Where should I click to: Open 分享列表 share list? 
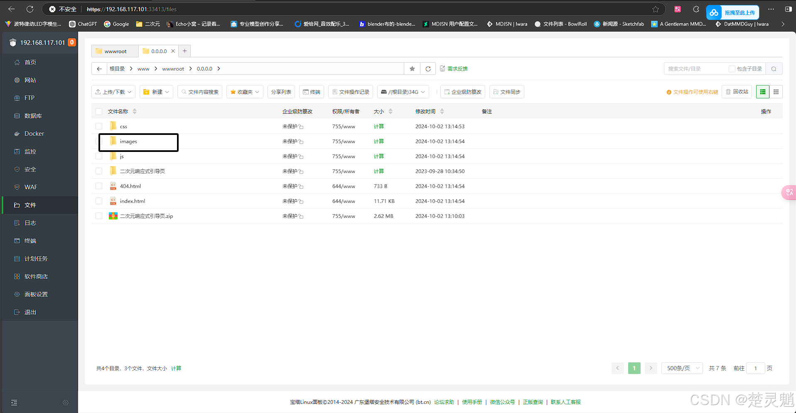point(281,92)
